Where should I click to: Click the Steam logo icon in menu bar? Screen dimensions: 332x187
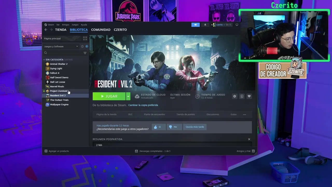click(x=45, y=25)
